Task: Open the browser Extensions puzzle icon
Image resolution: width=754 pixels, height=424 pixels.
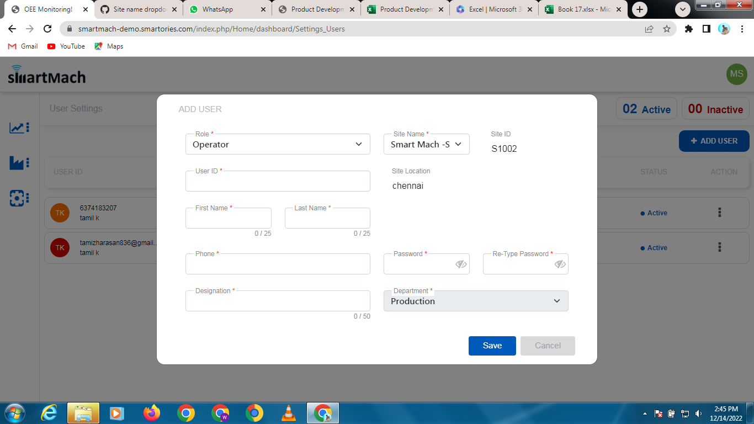Action: click(689, 28)
